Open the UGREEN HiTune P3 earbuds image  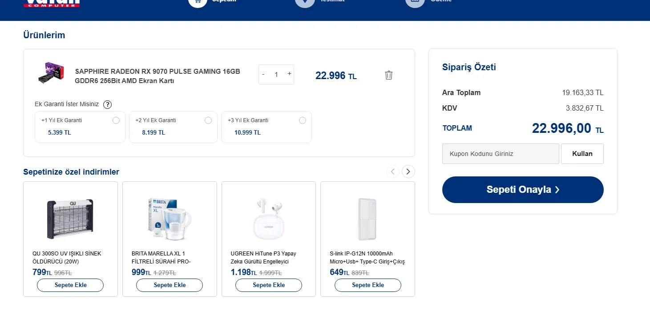(269, 219)
